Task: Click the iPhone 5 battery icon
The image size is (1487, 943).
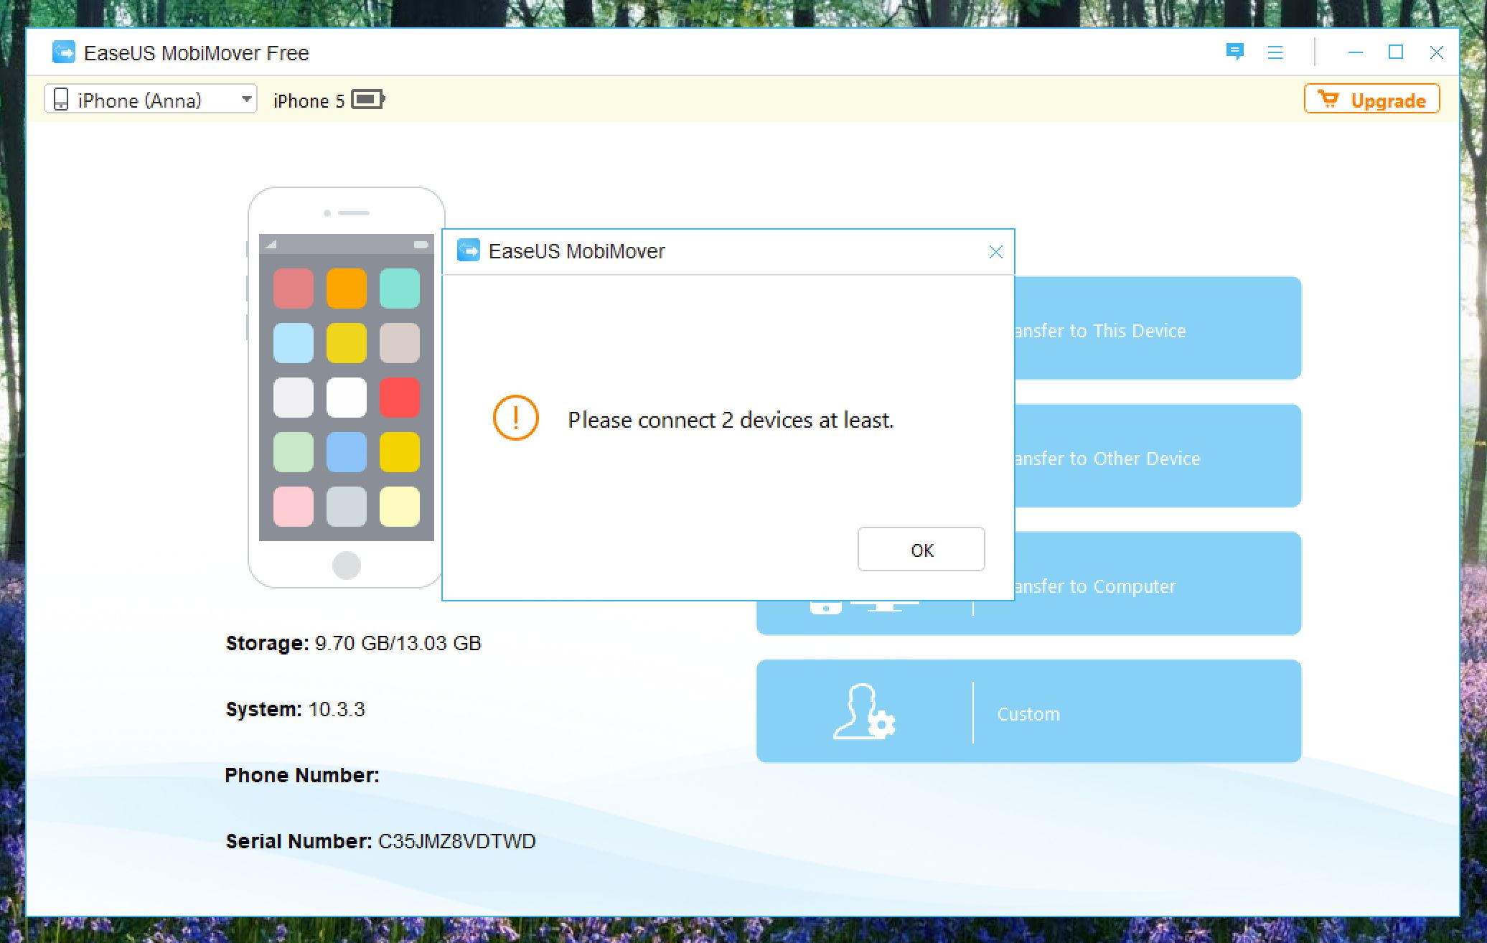Action: click(x=369, y=99)
